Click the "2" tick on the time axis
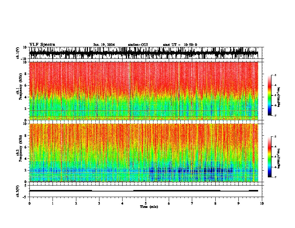 pyautogui.click(x=76, y=203)
